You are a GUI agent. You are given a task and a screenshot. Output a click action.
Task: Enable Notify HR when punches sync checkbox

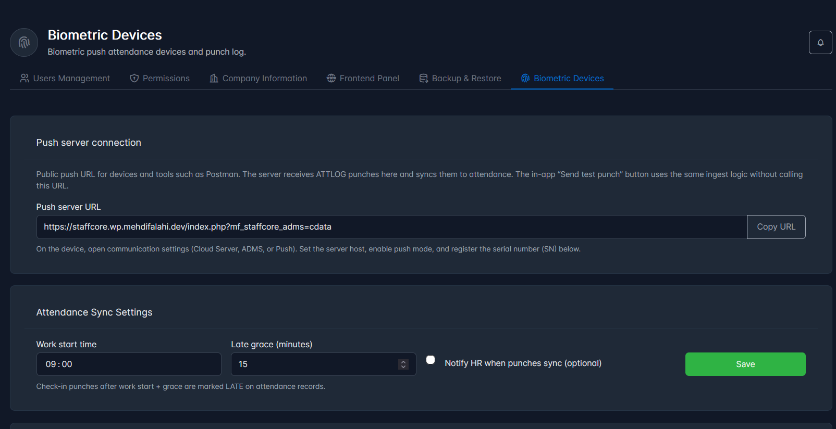coord(431,360)
